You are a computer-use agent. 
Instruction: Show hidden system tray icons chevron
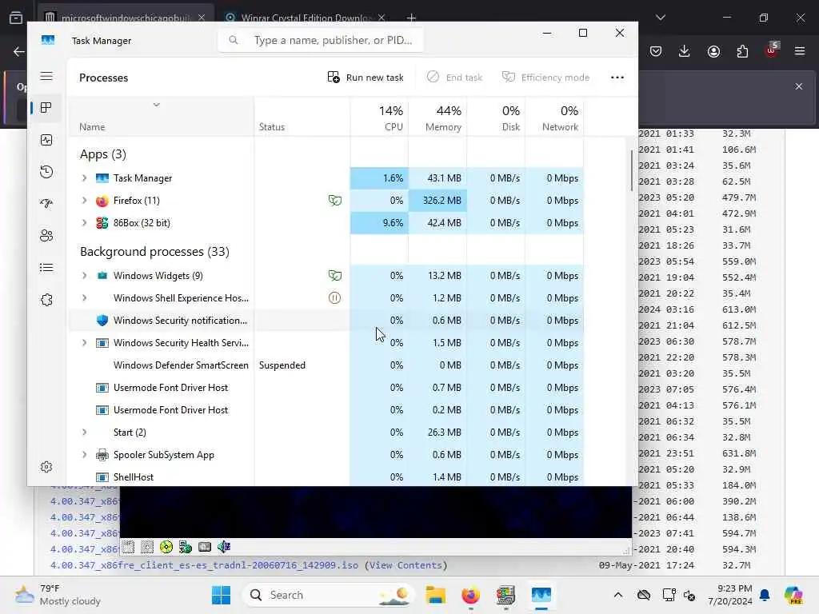(x=618, y=595)
